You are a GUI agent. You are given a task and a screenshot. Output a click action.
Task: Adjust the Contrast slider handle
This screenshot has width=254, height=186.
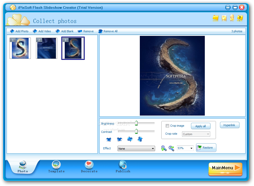(x=136, y=131)
